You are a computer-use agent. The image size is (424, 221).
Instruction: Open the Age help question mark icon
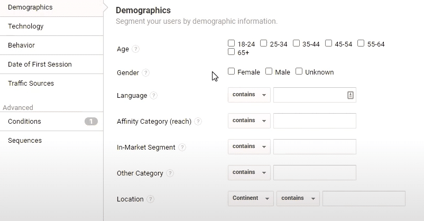point(135,49)
